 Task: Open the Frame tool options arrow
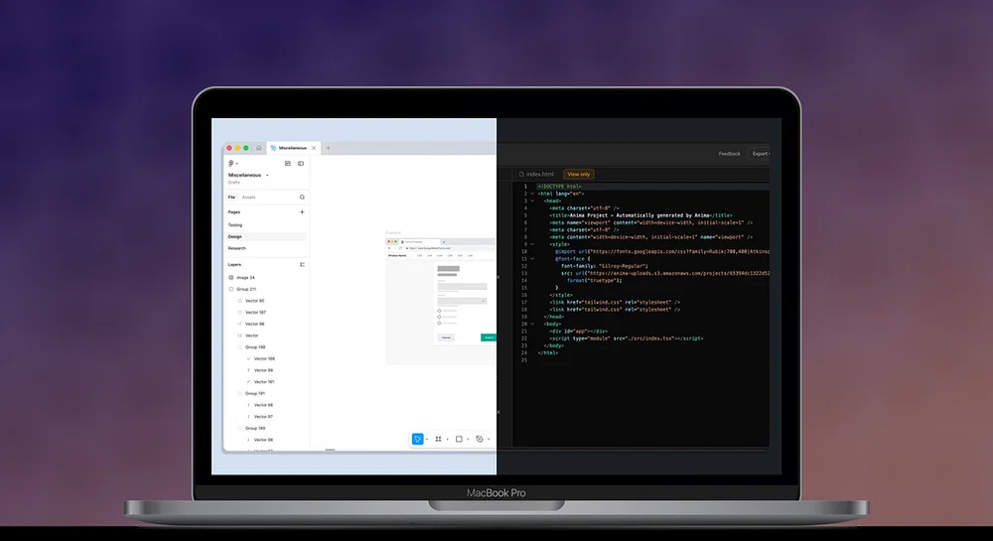[x=447, y=439]
